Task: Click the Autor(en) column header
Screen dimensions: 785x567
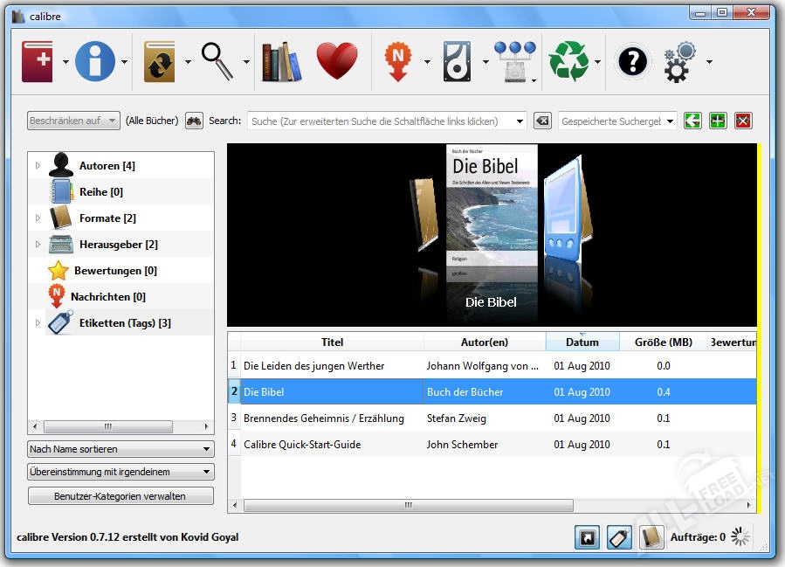Action: point(485,342)
